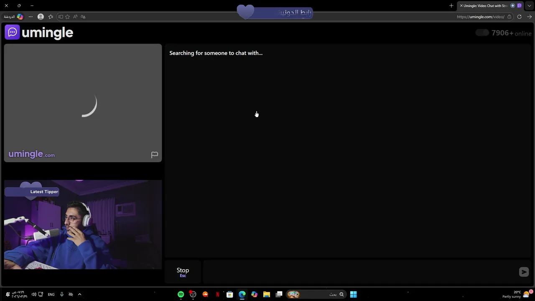This screenshot has width=535, height=301.
Task: Click the address bar URL umingle.com/video/
Action: (480, 17)
